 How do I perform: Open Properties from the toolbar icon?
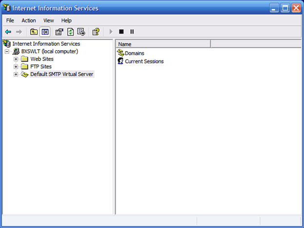click(x=59, y=32)
